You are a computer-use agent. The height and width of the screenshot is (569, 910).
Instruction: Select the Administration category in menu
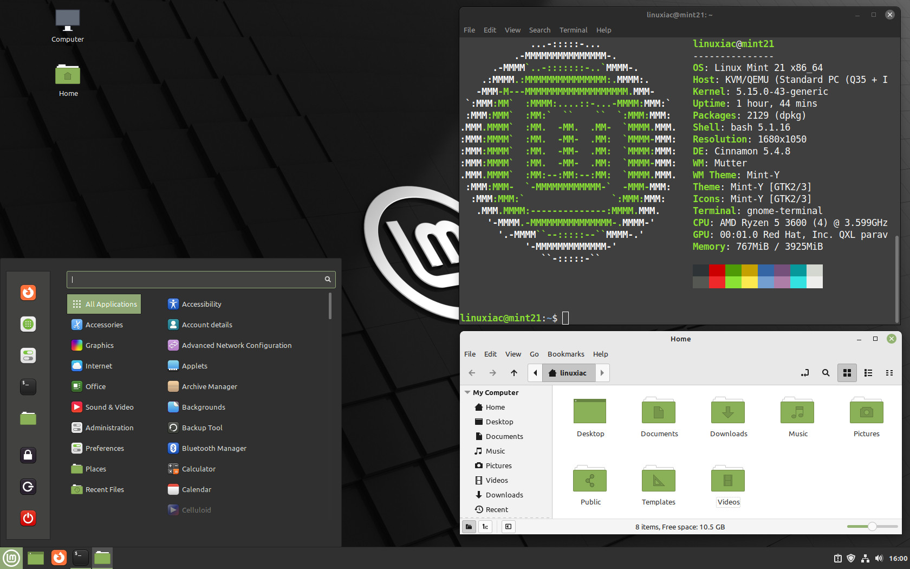(104, 428)
